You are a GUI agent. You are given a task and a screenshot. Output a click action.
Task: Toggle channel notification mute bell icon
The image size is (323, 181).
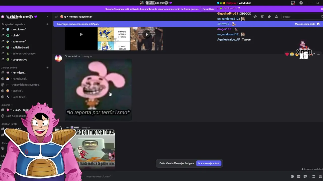(x=262, y=17)
